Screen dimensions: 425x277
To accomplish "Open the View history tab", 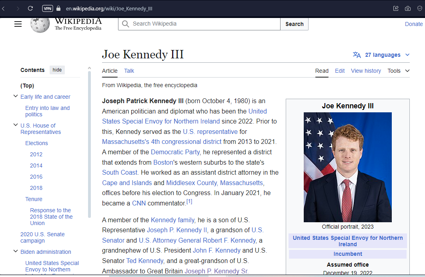I will 366,71.
